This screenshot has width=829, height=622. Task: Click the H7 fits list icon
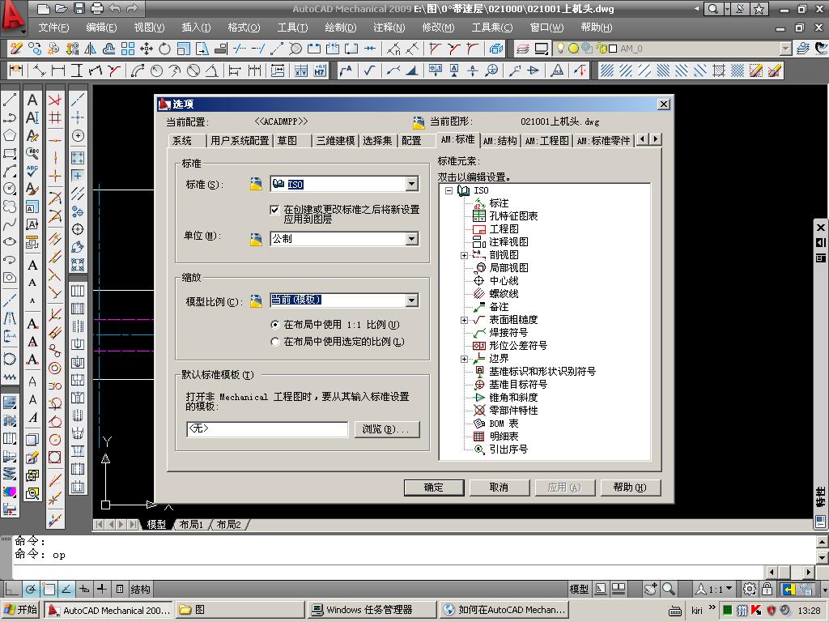pos(319,70)
